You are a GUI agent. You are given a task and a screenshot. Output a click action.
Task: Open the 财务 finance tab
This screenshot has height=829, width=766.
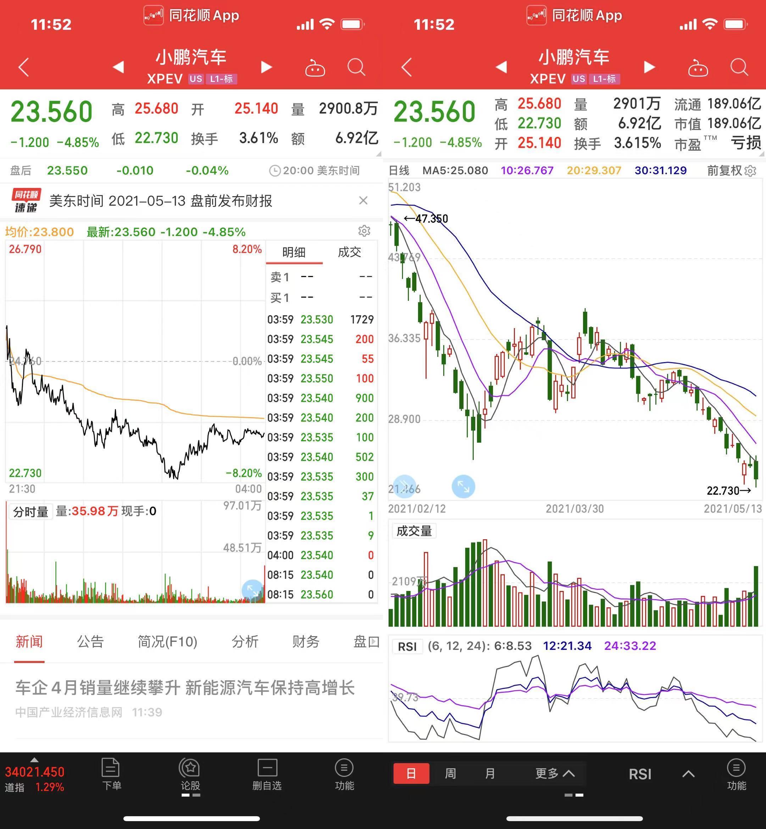tap(305, 642)
